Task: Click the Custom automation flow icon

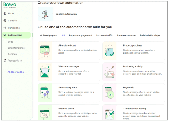Action: point(45,14)
